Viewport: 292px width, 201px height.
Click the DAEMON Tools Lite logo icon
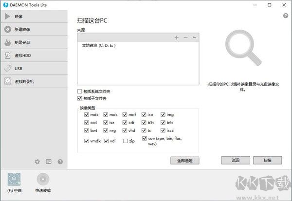click(6, 5)
